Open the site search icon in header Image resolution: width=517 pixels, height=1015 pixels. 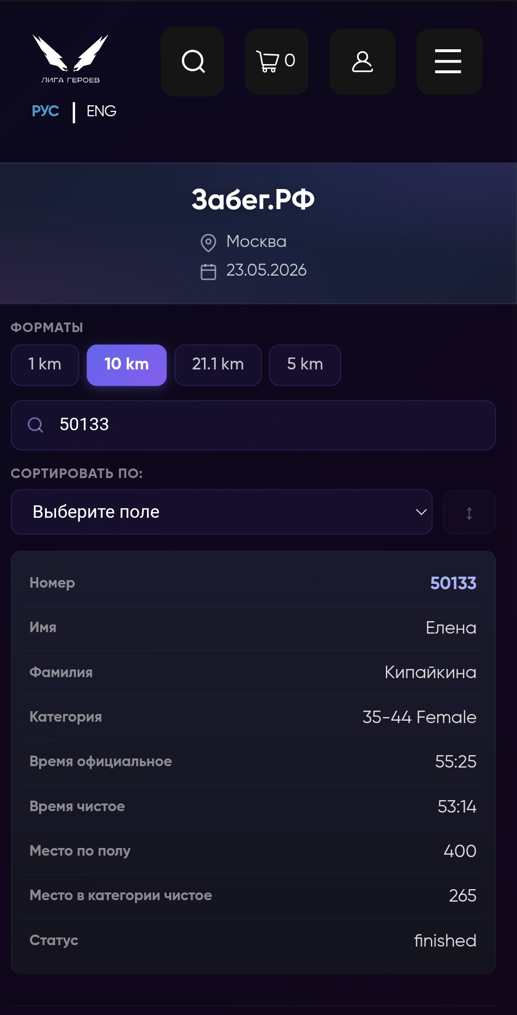coord(192,61)
